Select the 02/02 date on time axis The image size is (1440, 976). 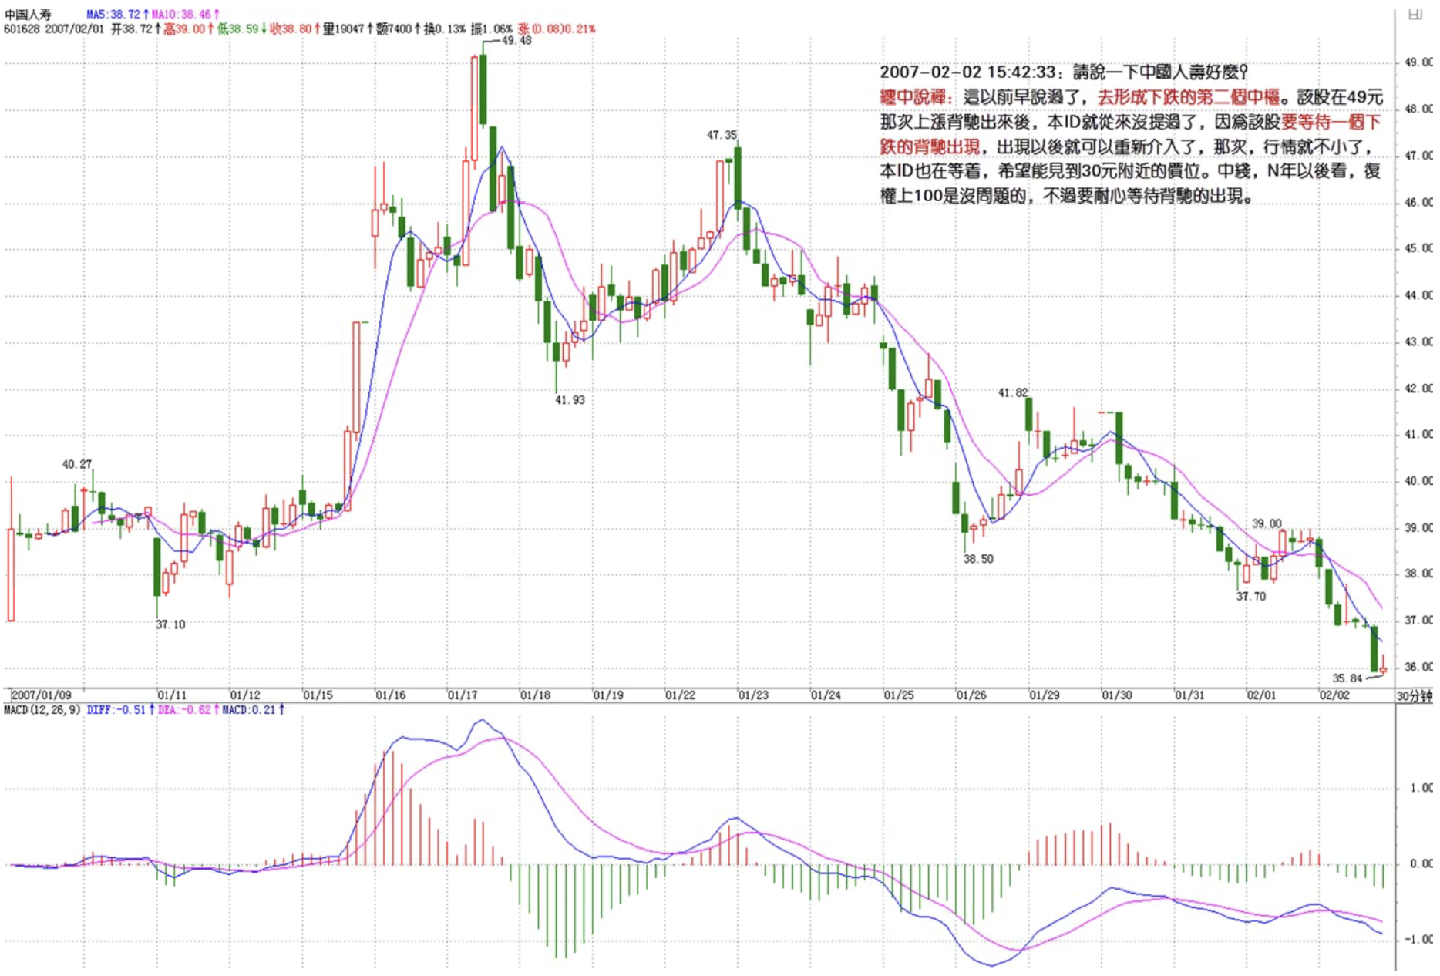click(1334, 695)
